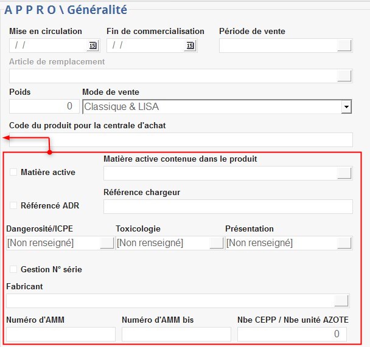
Task: Open Matière active contenue lookup button
Action: click(x=344, y=173)
